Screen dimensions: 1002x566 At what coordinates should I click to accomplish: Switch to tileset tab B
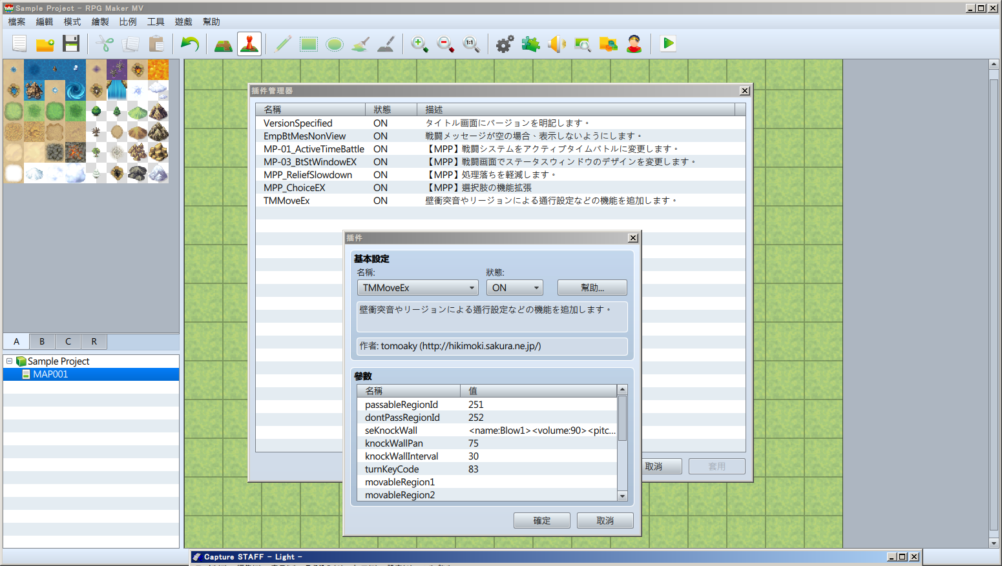tap(42, 341)
